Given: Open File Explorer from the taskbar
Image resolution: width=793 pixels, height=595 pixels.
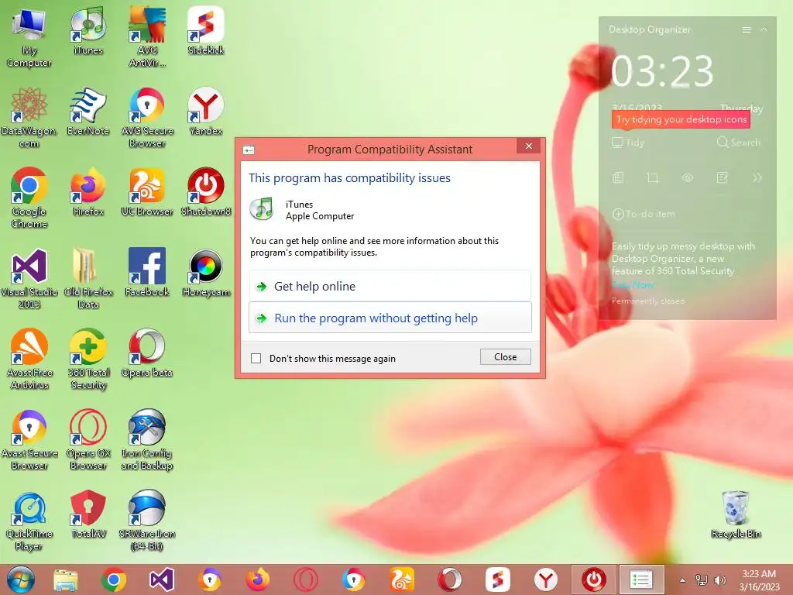Looking at the screenshot, I should (66, 580).
